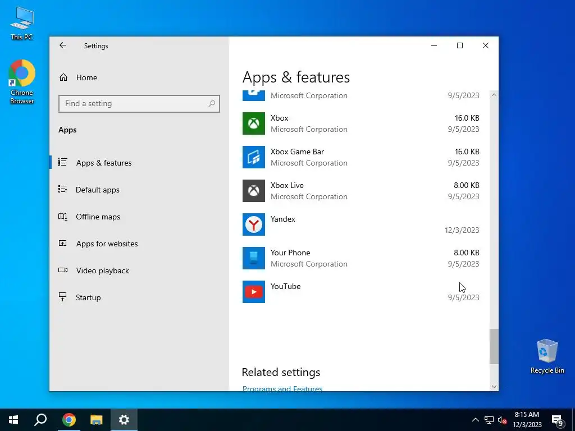The width and height of the screenshot is (575, 431).
Task: Click the Home house icon
Action: (63, 77)
